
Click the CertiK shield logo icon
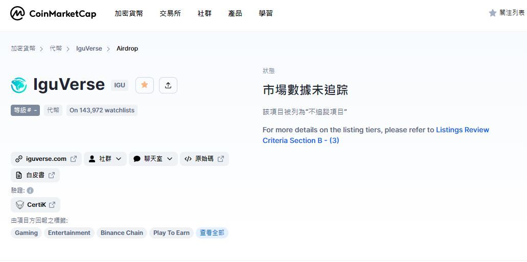pyautogui.click(x=20, y=205)
